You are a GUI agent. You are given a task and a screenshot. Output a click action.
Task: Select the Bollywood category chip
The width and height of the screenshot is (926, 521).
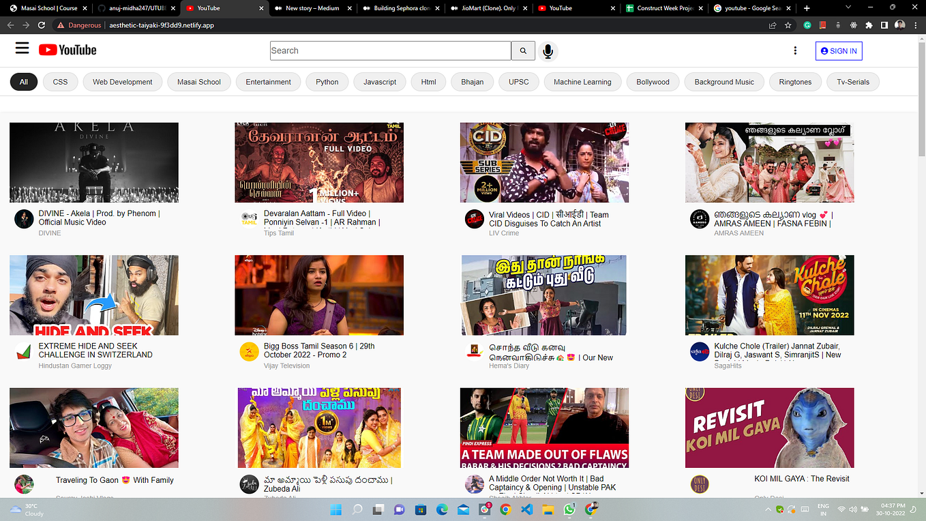653,81
